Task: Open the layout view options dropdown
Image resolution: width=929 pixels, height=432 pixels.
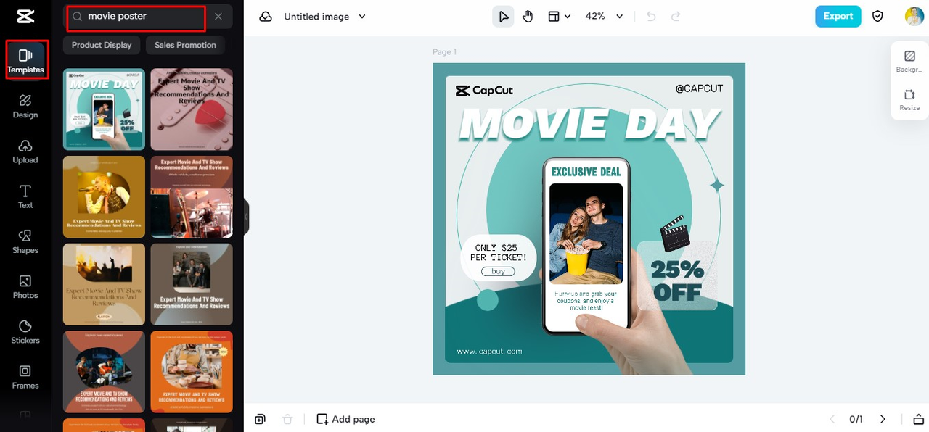Action: 559,17
